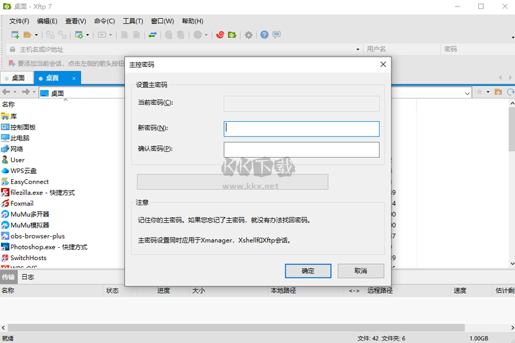Cancel the dialog with 取消
The width and height of the screenshot is (515, 343).
(360, 271)
